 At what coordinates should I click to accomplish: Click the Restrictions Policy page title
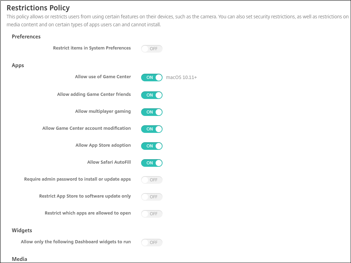38,8
